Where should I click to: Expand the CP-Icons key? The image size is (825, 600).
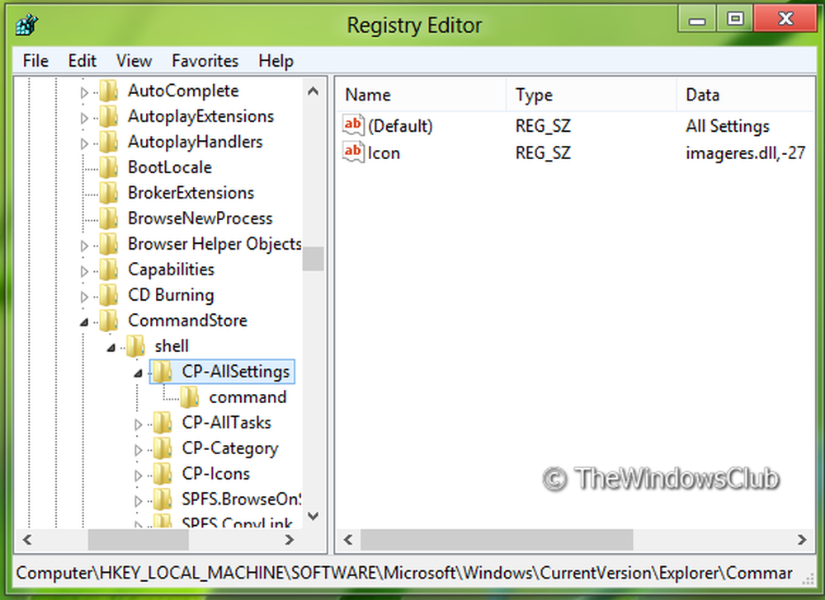click(x=138, y=476)
